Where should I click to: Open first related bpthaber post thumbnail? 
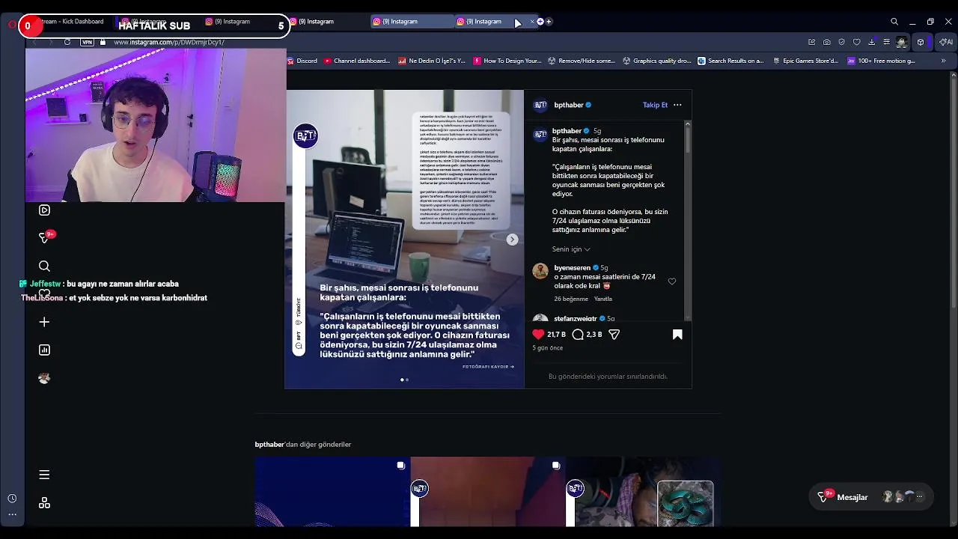[x=332, y=491]
